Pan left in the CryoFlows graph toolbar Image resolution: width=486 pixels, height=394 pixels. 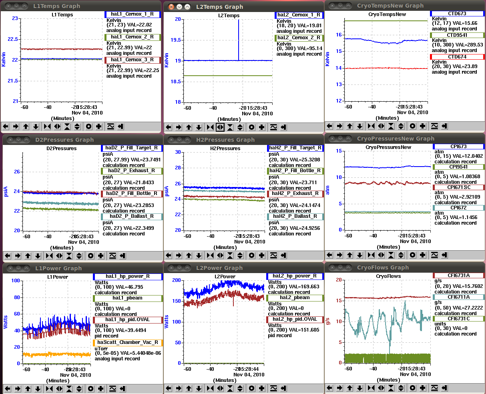[329, 388]
